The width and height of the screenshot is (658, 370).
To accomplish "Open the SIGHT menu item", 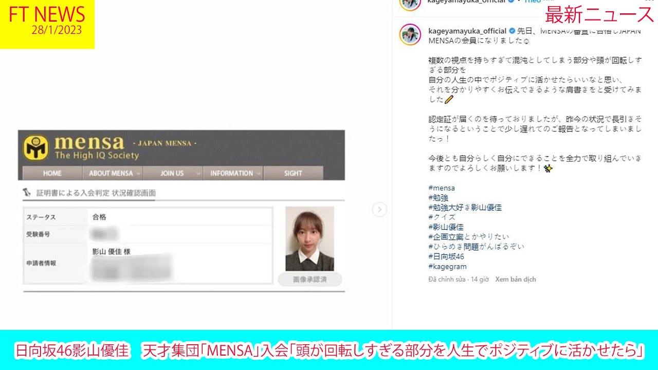I will (293, 173).
